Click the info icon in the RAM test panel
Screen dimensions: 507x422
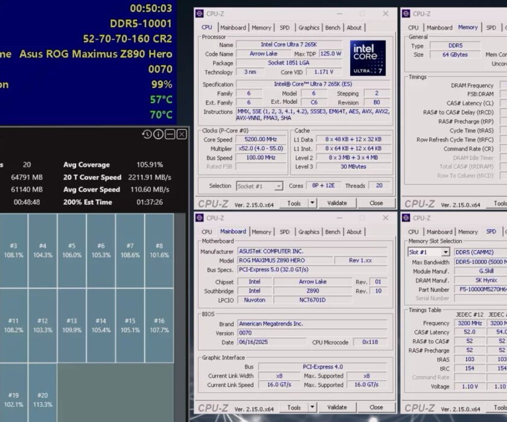pyautogui.click(x=158, y=134)
